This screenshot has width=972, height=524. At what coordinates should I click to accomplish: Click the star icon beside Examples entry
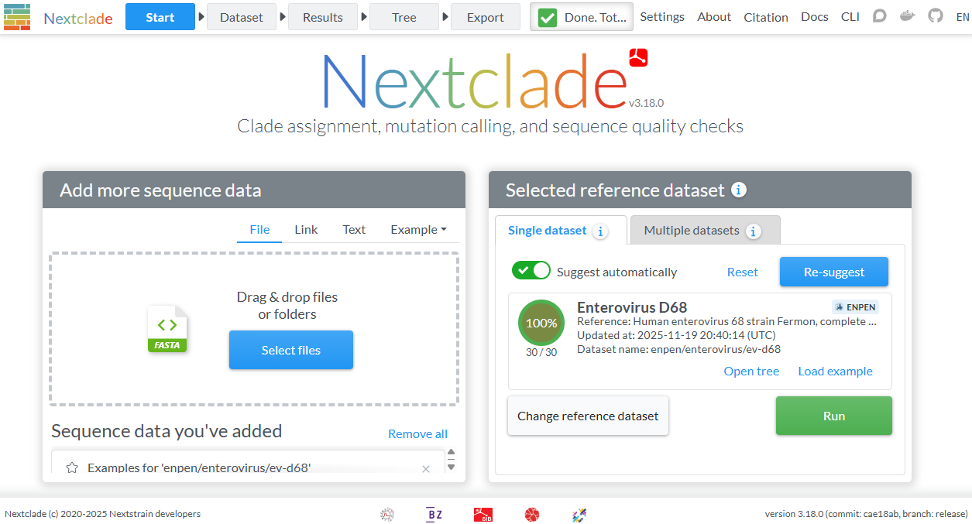pos(72,467)
